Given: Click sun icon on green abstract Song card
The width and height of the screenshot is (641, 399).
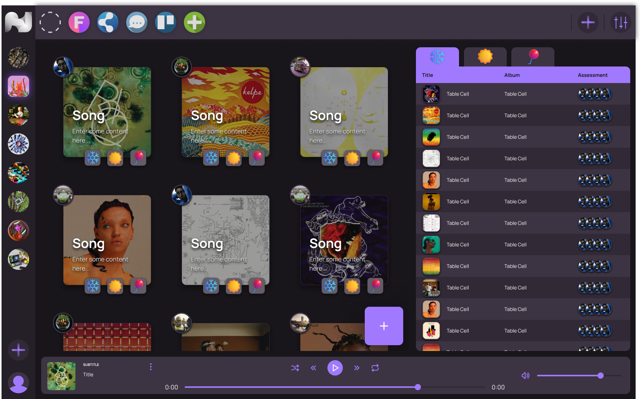Looking at the screenshot, I should 115,158.
